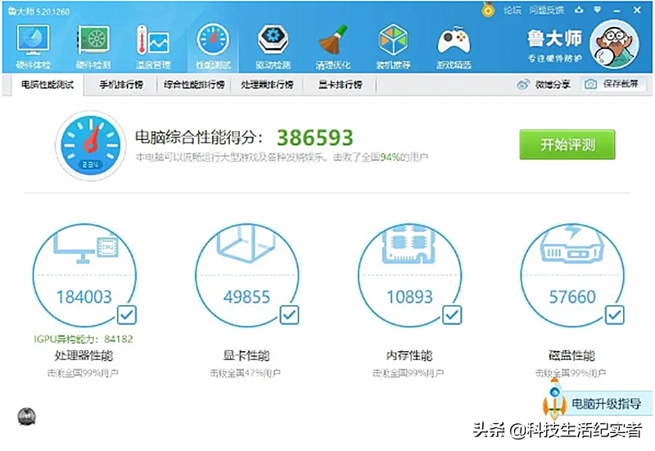
Task: Click the 电脑综合性能得分 label
Action: click(199, 138)
